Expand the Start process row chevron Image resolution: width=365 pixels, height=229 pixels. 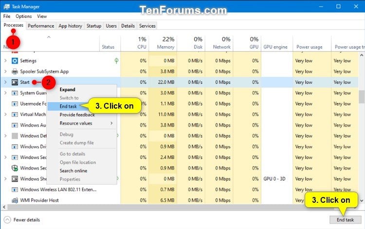click(x=5, y=82)
